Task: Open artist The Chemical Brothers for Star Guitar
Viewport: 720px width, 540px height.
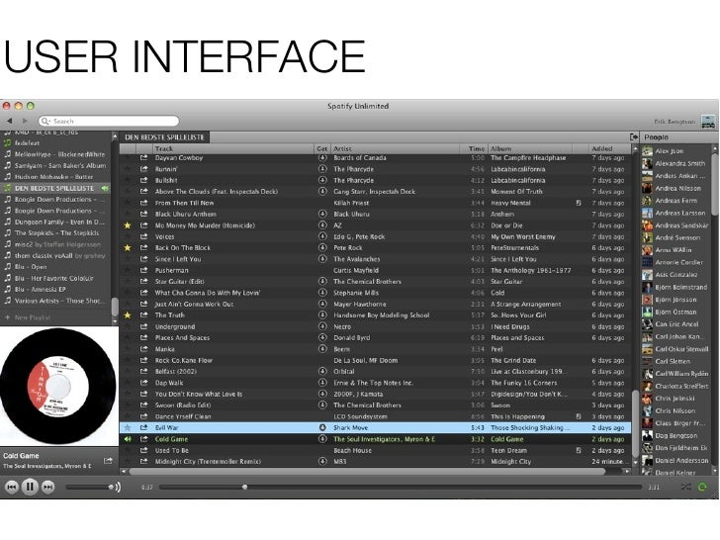Action: click(x=367, y=282)
